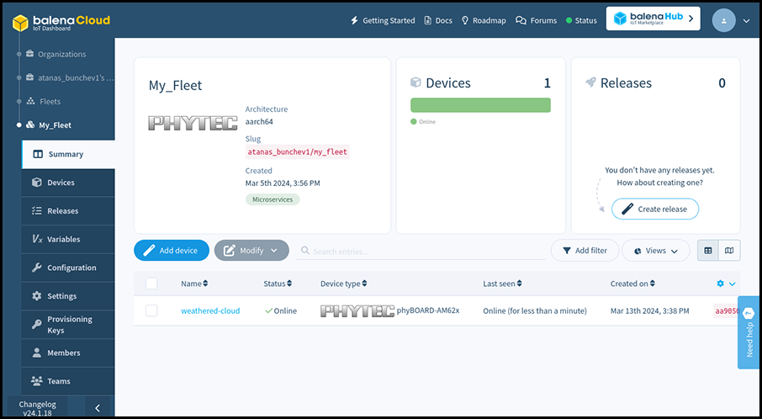762x419 pixels.
Task: Select the weathered-cloud row checkbox
Action: 151,310
